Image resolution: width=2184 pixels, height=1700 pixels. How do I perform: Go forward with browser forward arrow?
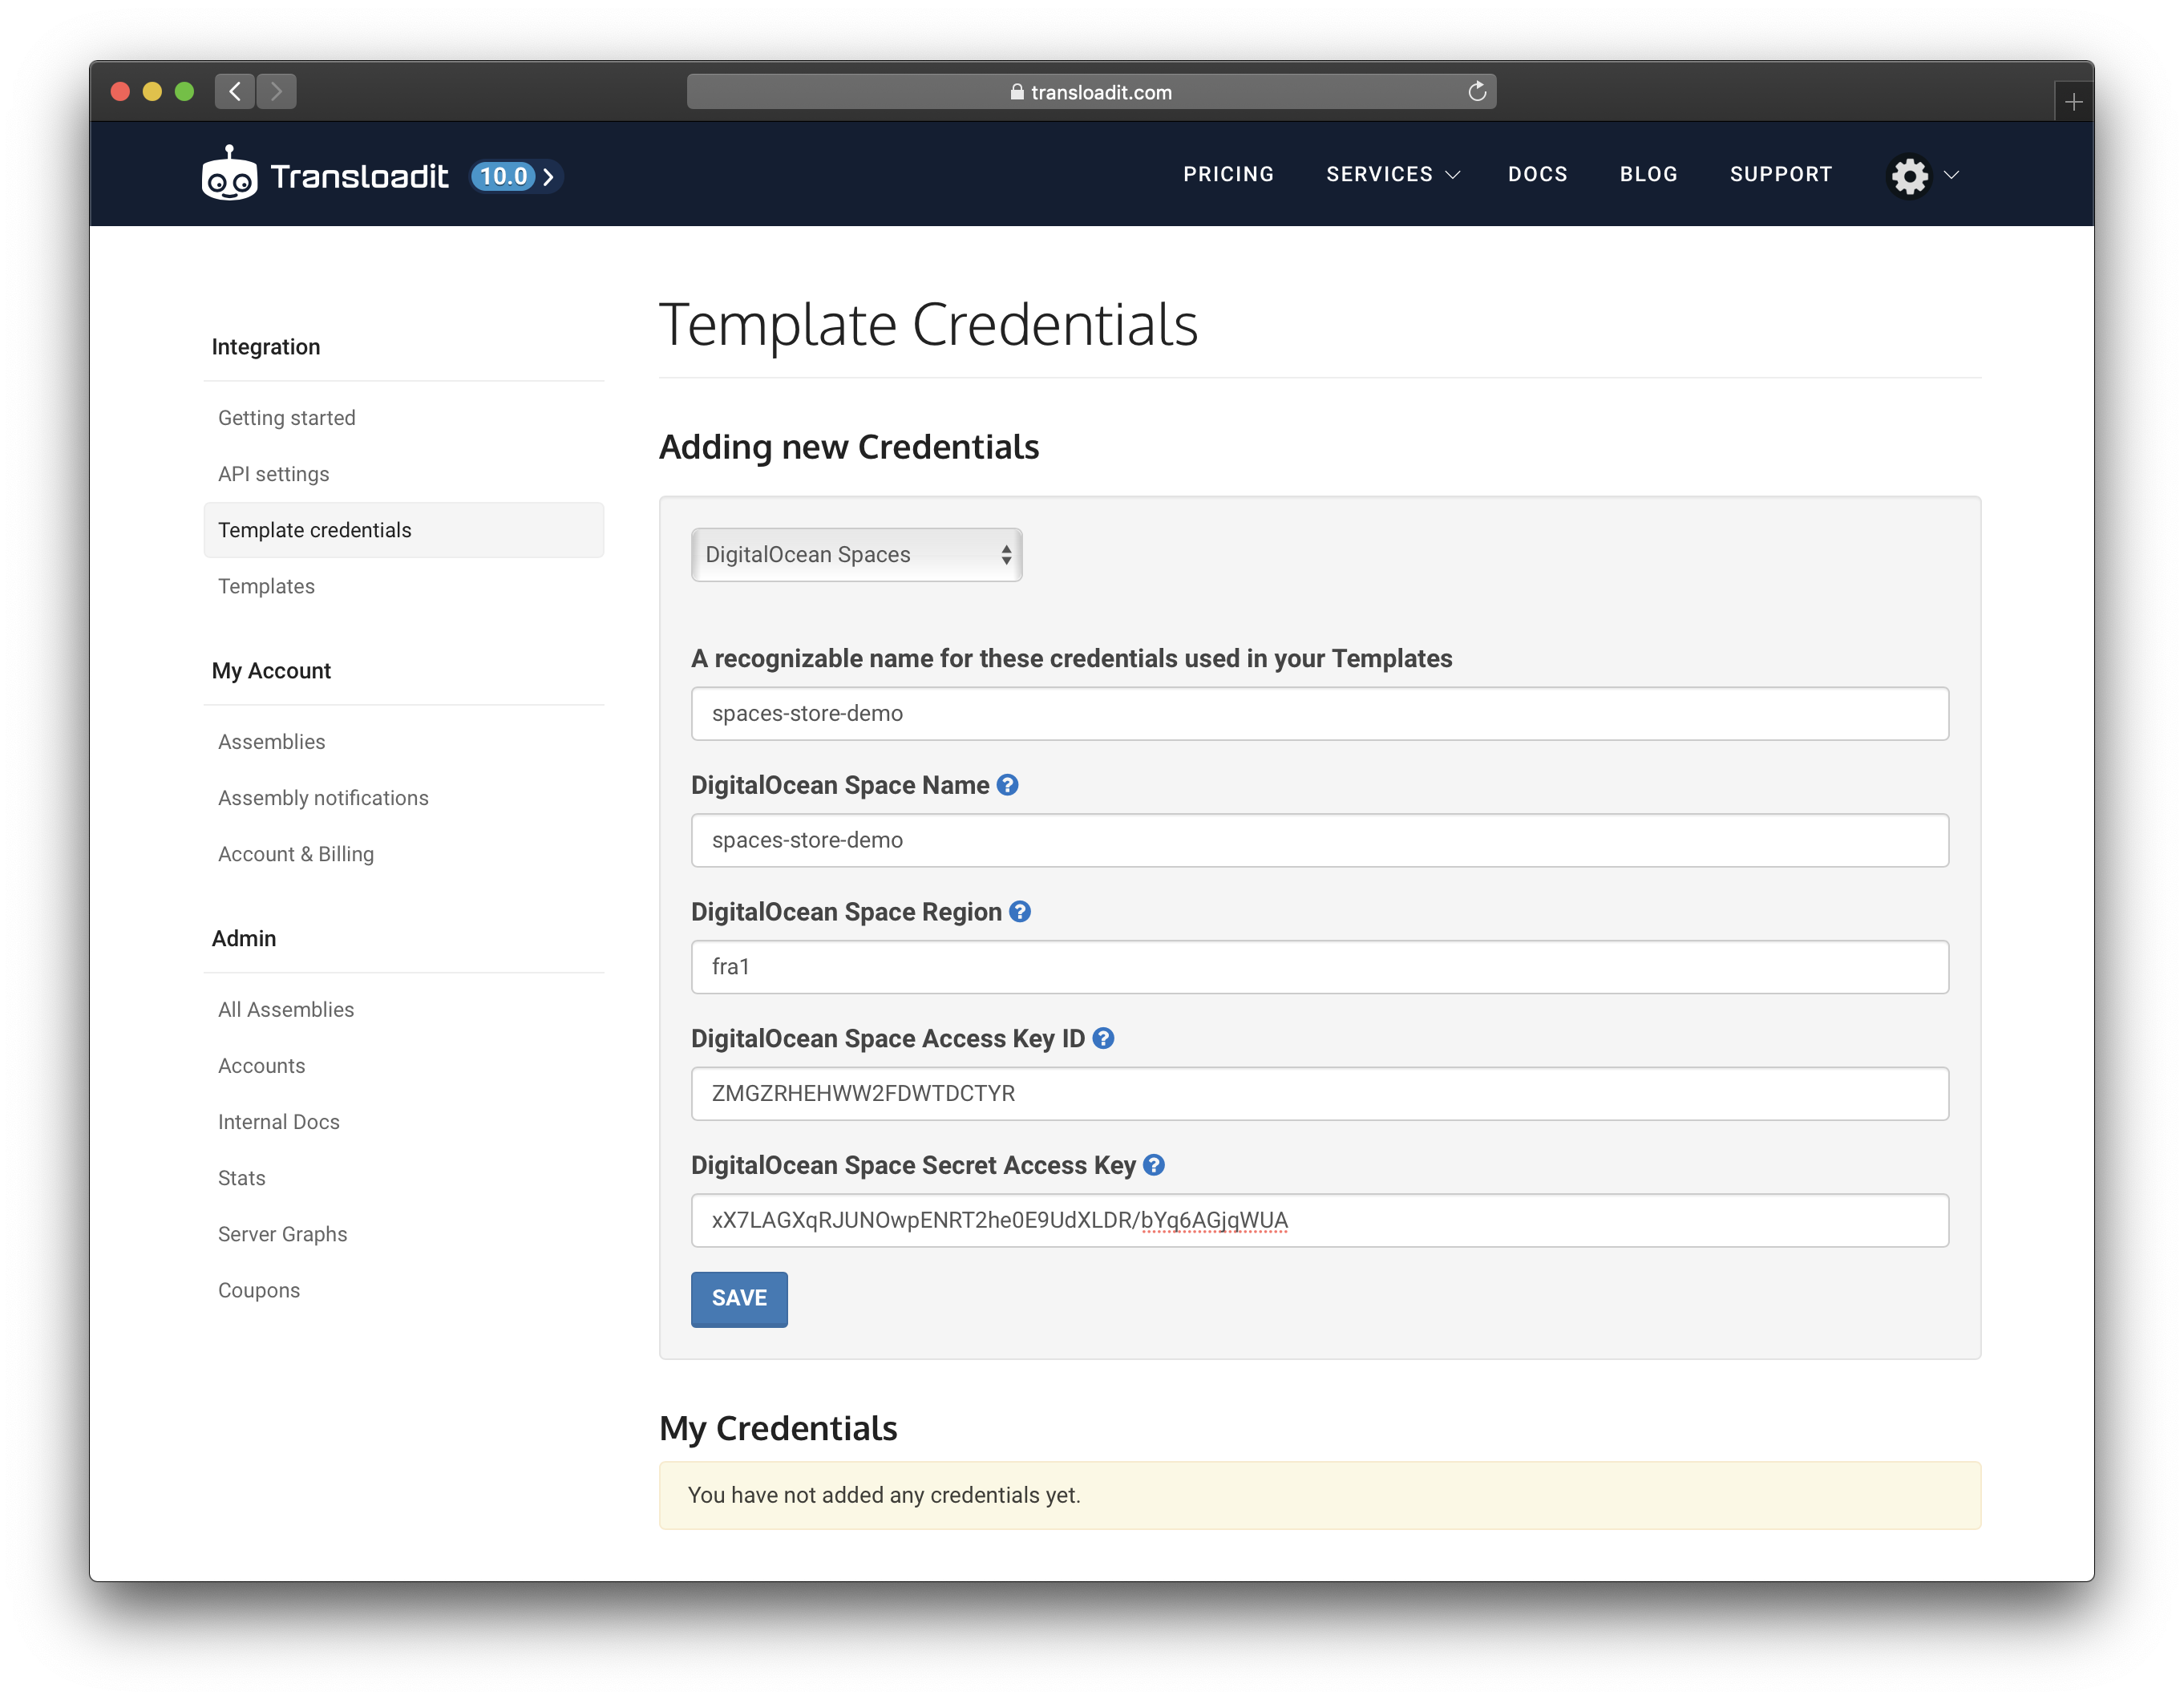pyautogui.click(x=277, y=92)
